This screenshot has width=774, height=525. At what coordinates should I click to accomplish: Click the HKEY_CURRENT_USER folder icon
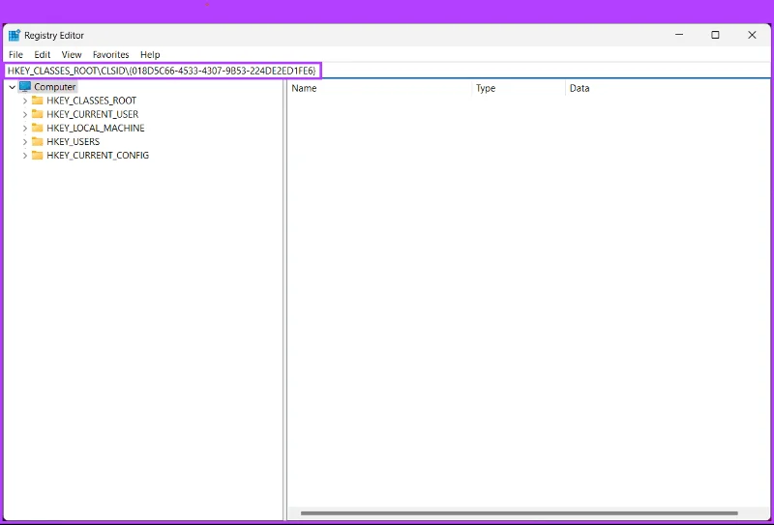pyautogui.click(x=38, y=114)
